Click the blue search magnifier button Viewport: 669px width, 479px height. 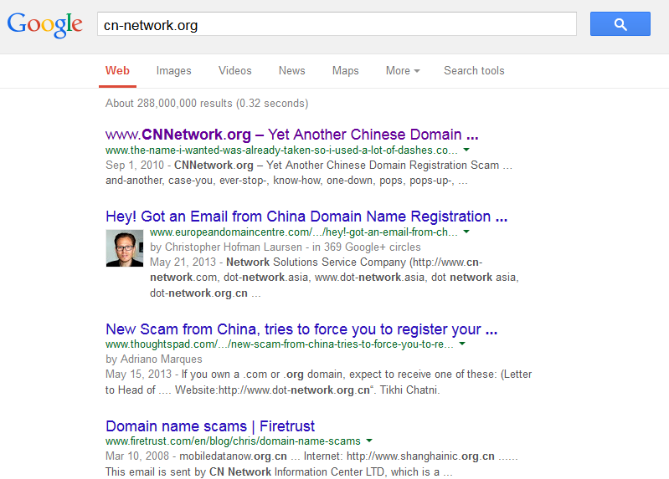[620, 24]
